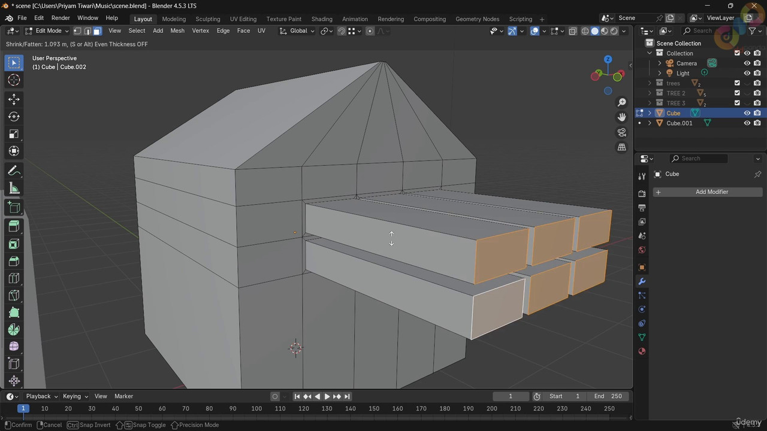Screen dimensions: 767x431
Task: Select the Add Cube tool
Action: [x=14, y=208]
